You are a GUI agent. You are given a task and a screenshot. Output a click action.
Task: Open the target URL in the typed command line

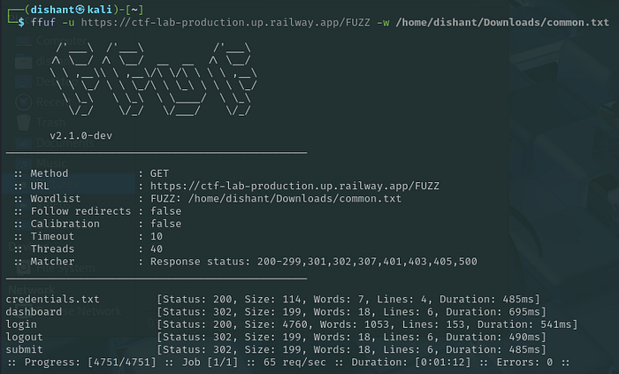click(225, 22)
